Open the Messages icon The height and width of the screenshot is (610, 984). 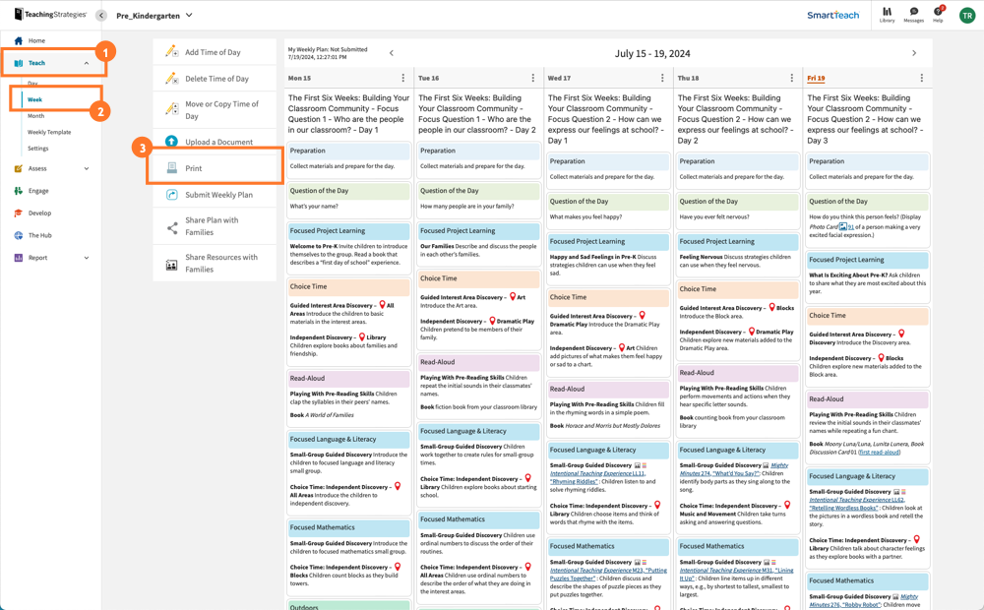click(913, 14)
